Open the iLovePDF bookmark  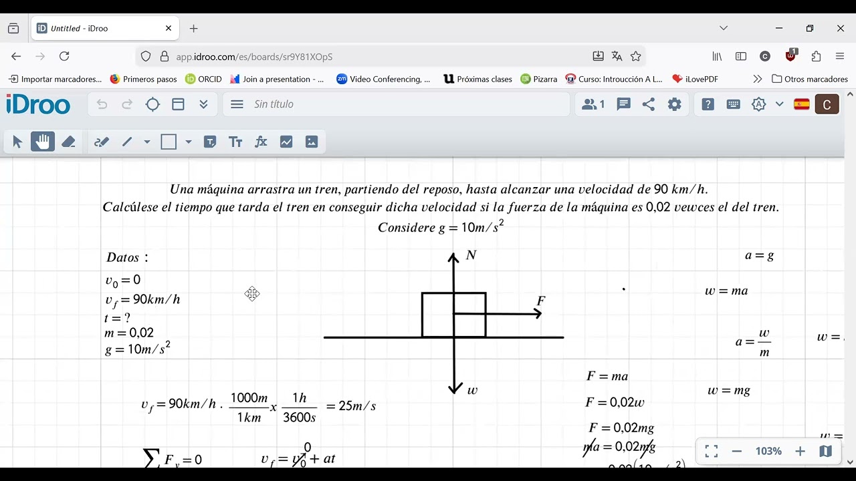[695, 79]
